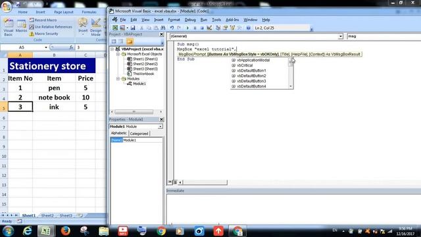Click the (Name) property value field
Viewport: 421px width, 237px height.
(x=142, y=140)
